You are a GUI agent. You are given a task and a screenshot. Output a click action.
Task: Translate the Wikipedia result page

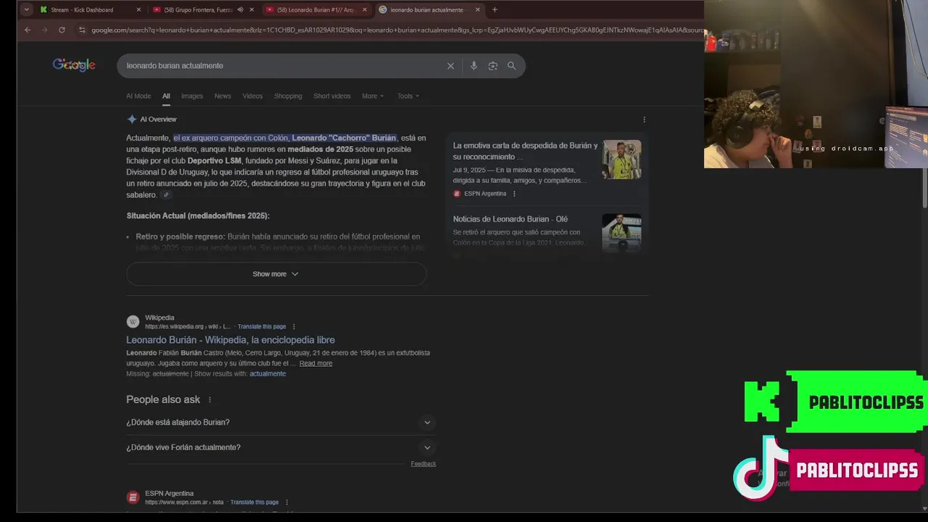pos(262,327)
